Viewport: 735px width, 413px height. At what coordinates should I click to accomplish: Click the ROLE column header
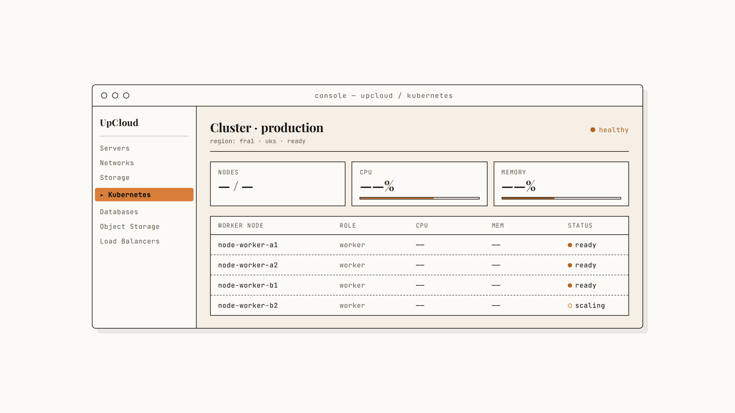coord(348,225)
